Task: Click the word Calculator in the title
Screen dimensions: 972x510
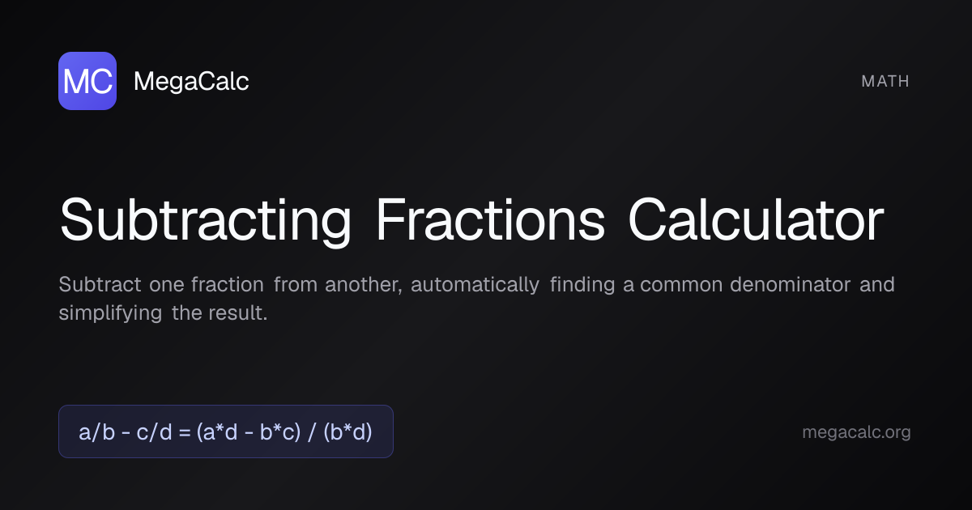Action: [756, 220]
